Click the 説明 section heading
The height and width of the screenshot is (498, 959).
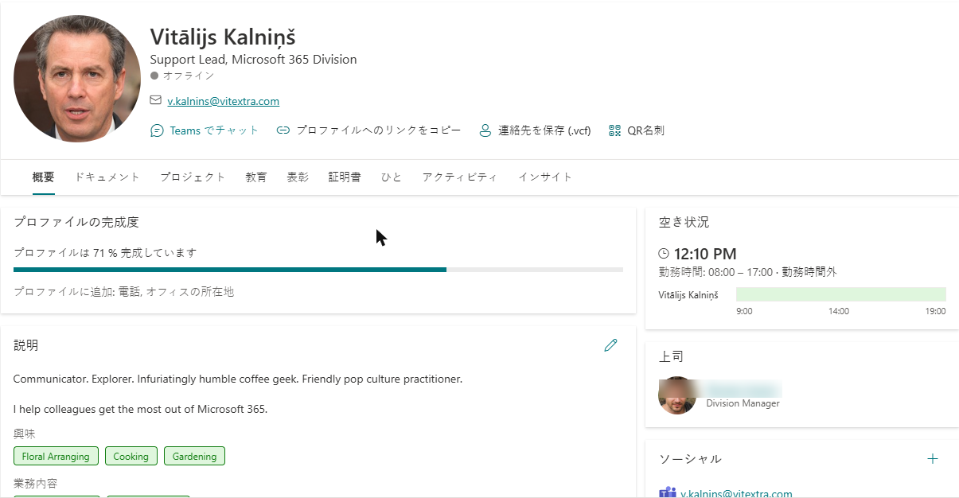[25, 345]
